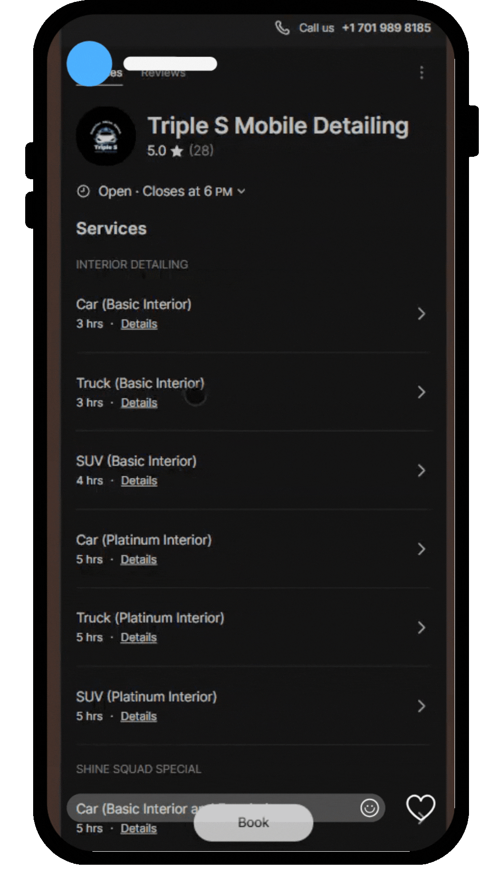
Task: Open the three-dot more options menu
Action: tap(421, 73)
